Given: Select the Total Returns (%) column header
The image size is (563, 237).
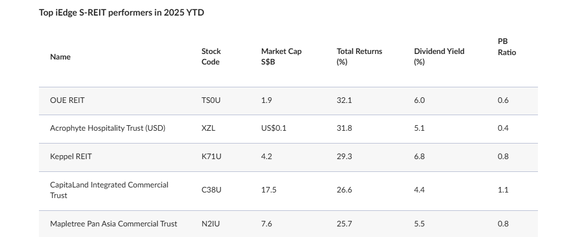Looking at the screenshot, I should coord(359,57).
